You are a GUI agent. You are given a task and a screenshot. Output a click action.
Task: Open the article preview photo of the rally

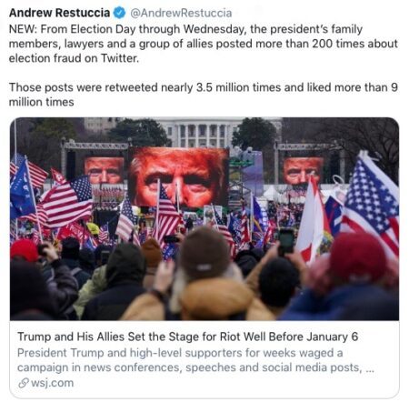coord(204,218)
